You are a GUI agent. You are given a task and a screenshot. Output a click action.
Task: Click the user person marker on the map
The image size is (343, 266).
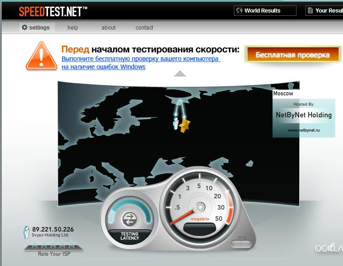[176, 123]
